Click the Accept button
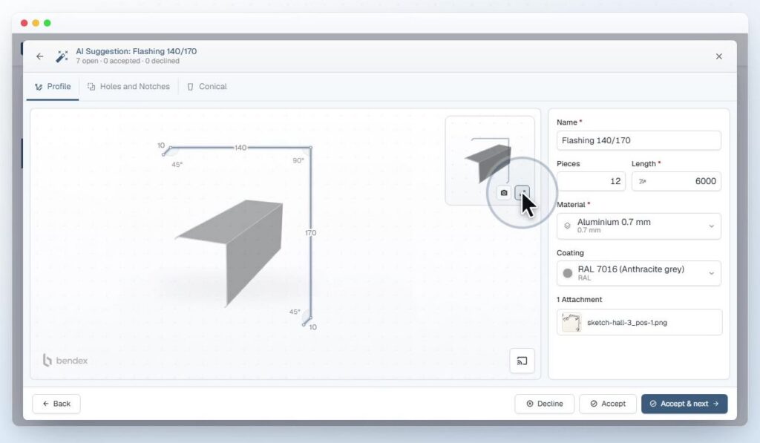Viewport: 760px width, 443px height. pyautogui.click(x=608, y=404)
